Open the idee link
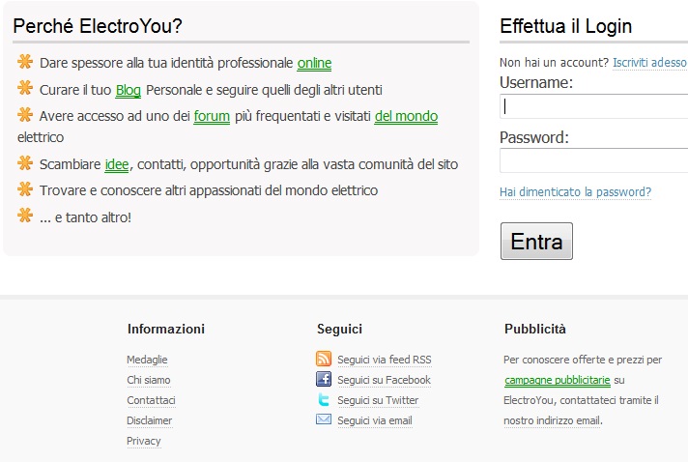 click(117, 164)
